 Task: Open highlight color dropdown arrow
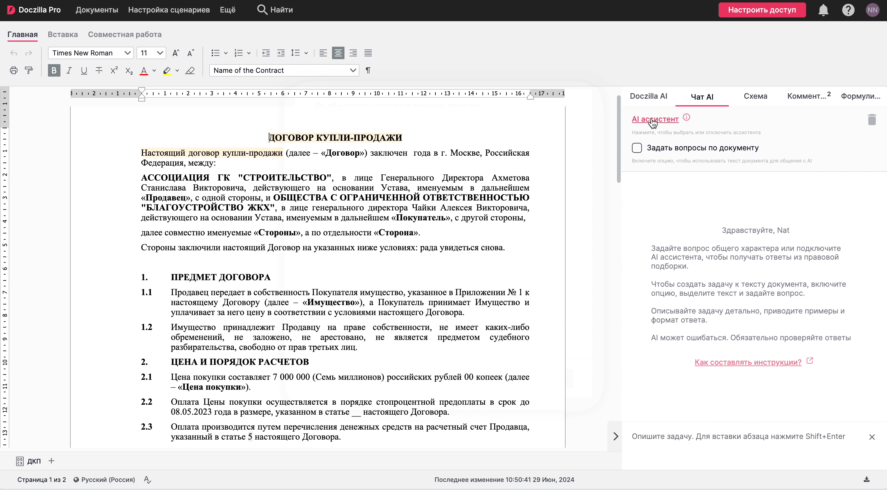tap(177, 71)
